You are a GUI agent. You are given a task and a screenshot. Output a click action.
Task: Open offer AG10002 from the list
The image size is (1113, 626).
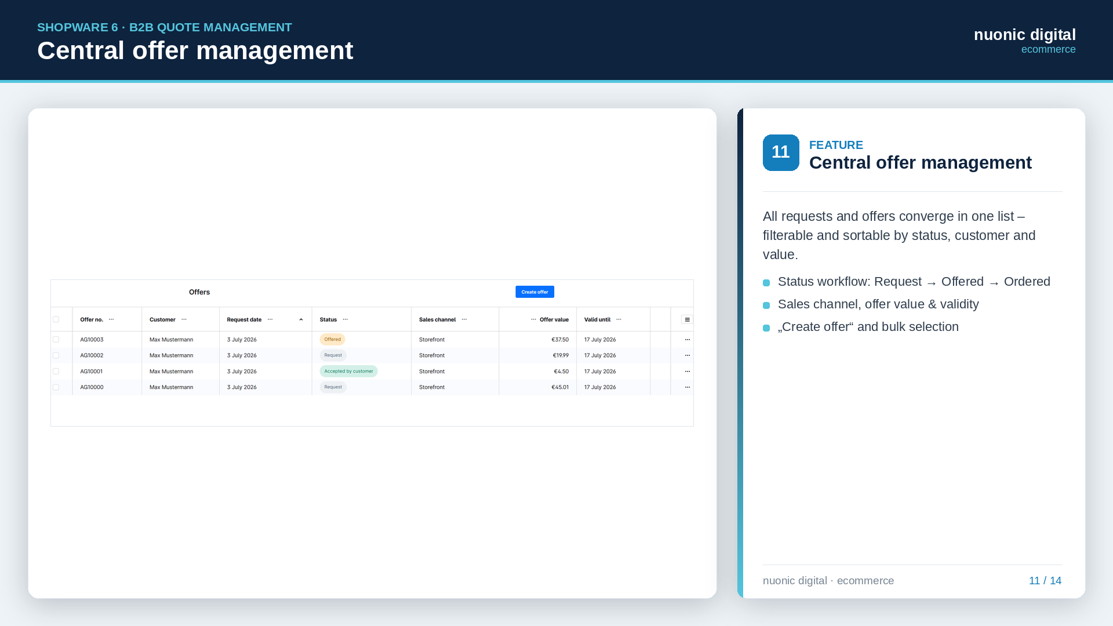[x=92, y=355]
